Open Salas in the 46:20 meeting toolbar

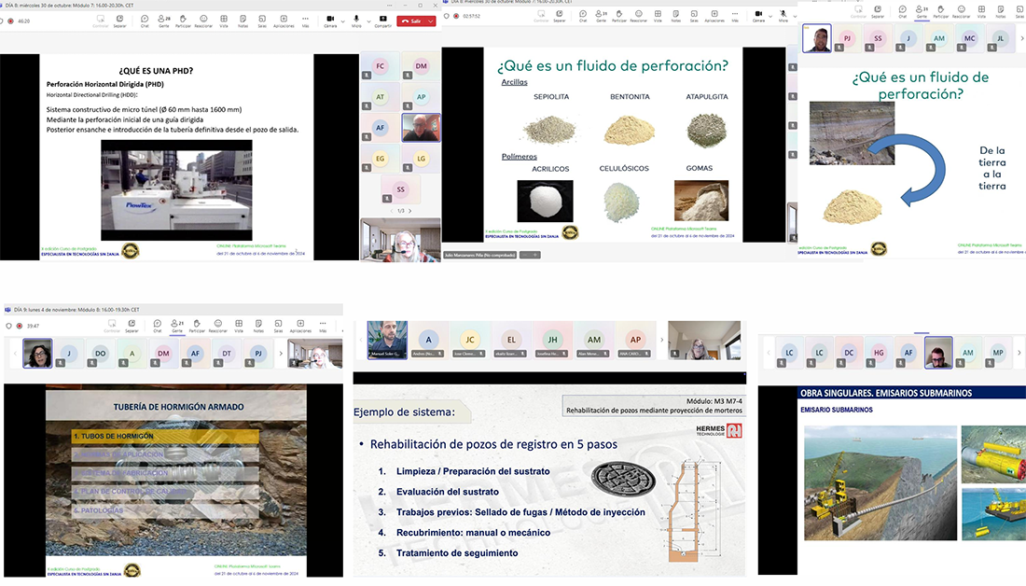pyautogui.click(x=262, y=20)
